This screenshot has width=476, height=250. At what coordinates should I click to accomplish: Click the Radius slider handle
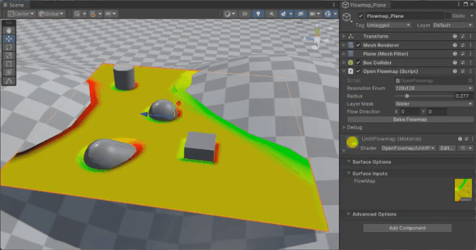click(x=406, y=96)
